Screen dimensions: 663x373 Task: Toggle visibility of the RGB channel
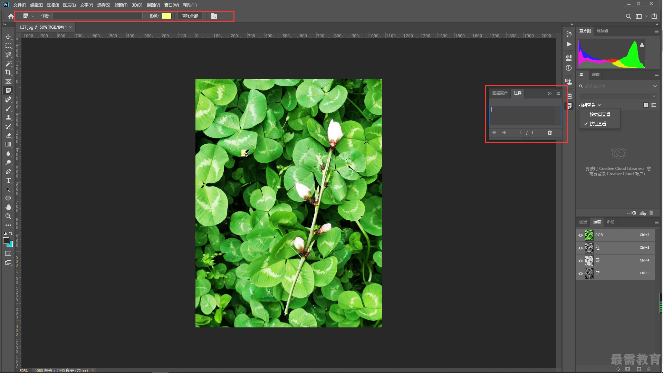point(580,235)
